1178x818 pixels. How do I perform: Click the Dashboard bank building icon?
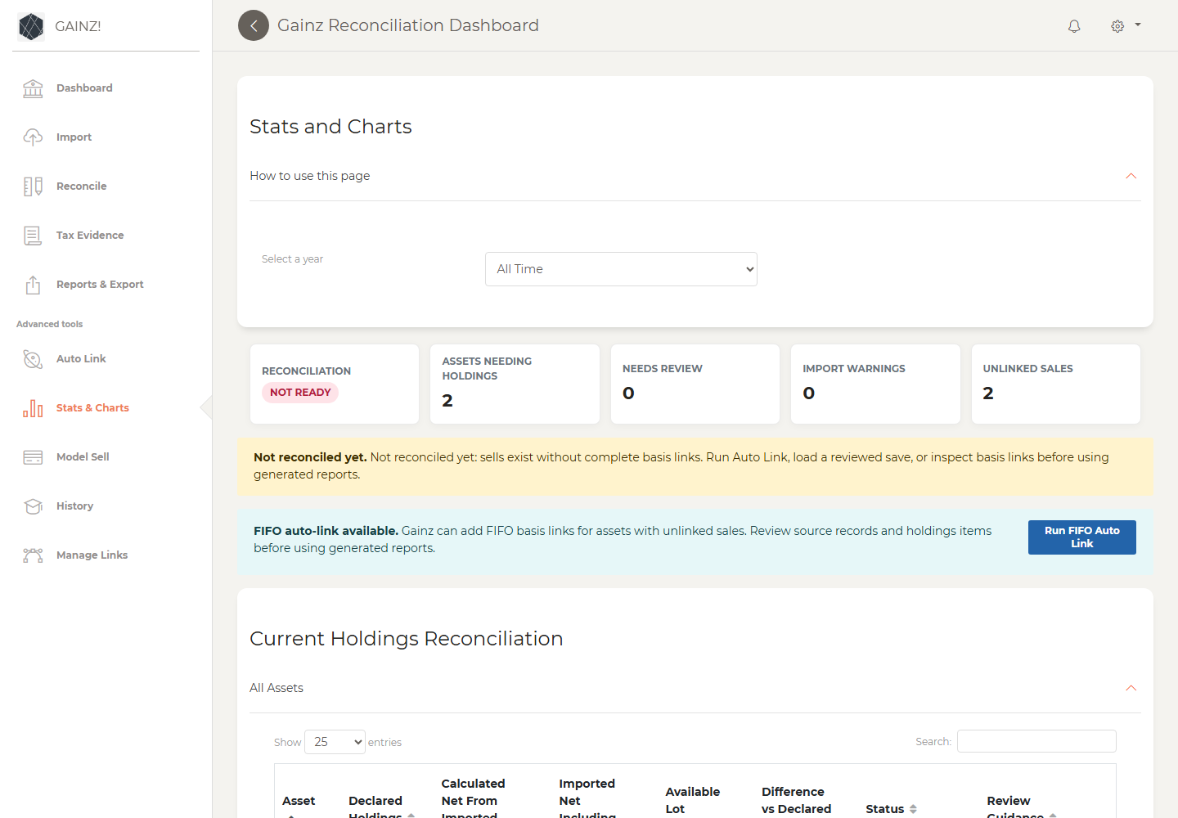33,88
